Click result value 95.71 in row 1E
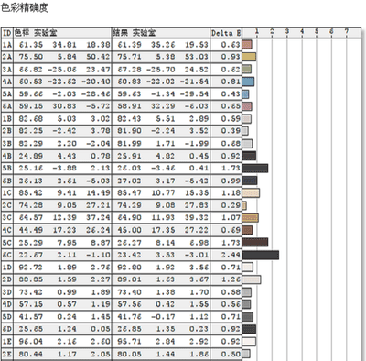 click(130, 342)
